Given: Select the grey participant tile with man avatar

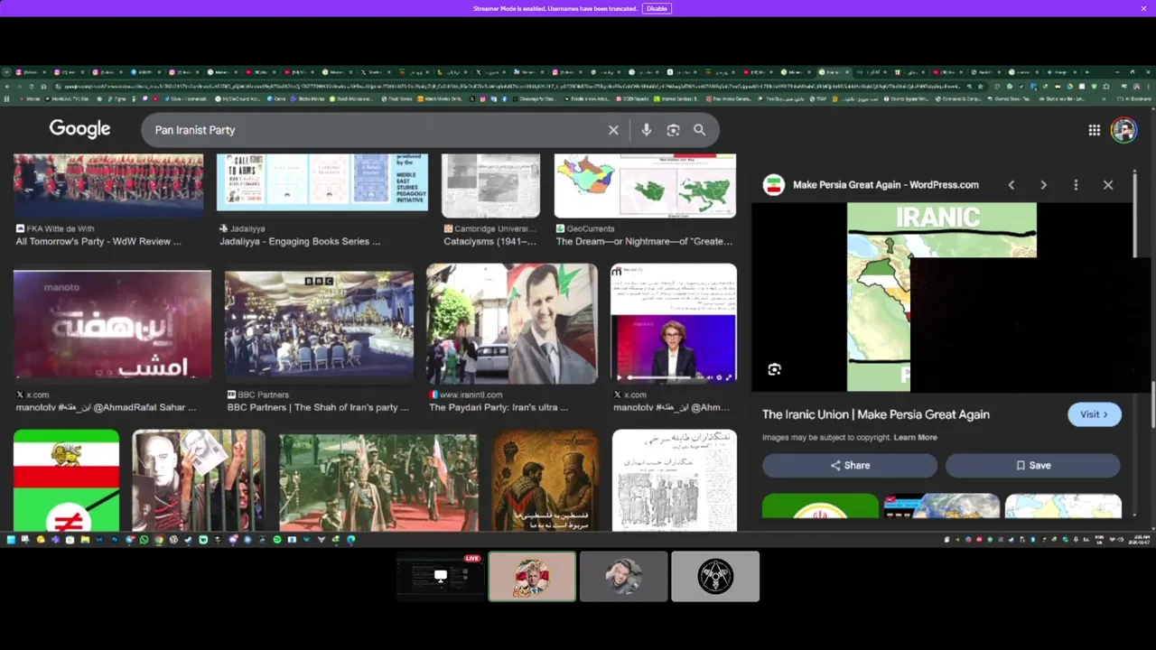Looking at the screenshot, I should (x=624, y=576).
